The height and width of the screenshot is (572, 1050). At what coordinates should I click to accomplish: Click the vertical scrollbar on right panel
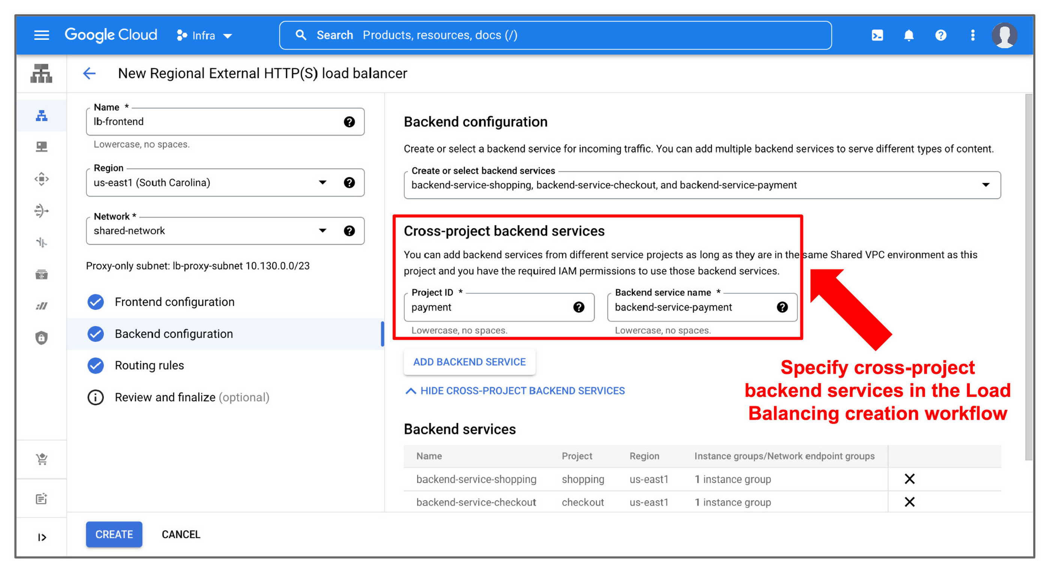(1028, 277)
